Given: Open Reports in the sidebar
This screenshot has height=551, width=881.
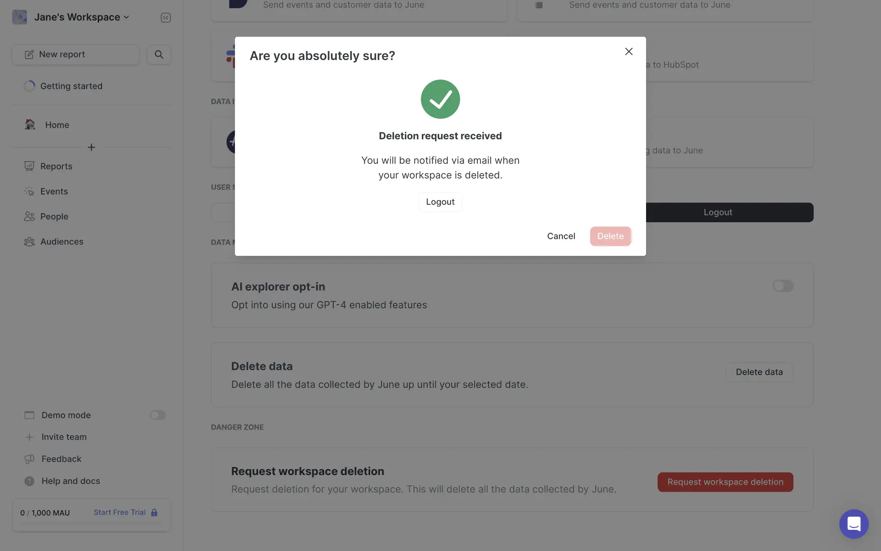Looking at the screenshot, I should (x=56, y=166).
